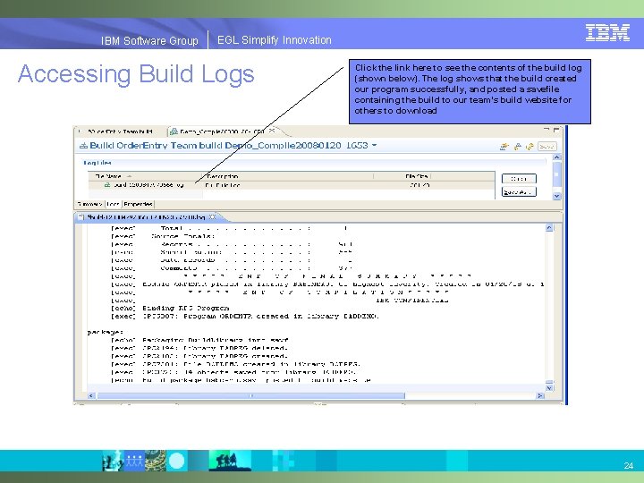Click the Open button beside the log table
This screenshot has height=483, width=644.
pos(519,179)
